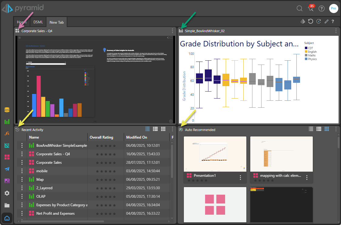Screen dimensions: 341x225
Task: Open the gray folder content icon in sidebar
Action: (x=7, y=205)
